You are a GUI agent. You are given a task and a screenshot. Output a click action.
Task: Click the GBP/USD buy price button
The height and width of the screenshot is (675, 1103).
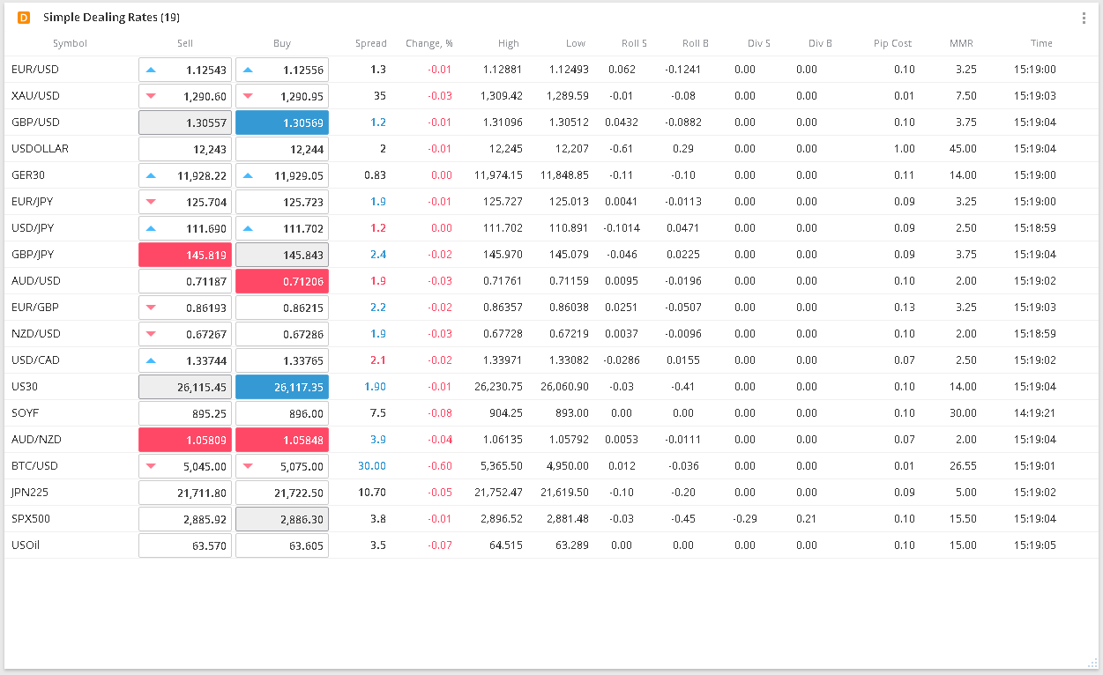[281, 122]
